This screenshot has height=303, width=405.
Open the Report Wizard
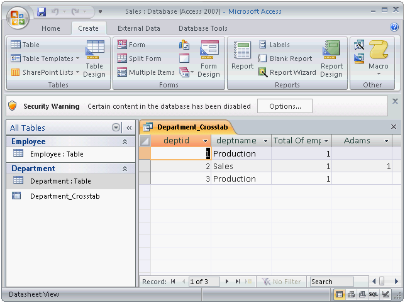click(x=287, y=72)
